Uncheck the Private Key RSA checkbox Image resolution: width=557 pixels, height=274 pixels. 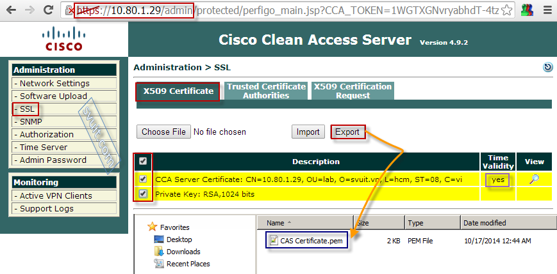143,194
